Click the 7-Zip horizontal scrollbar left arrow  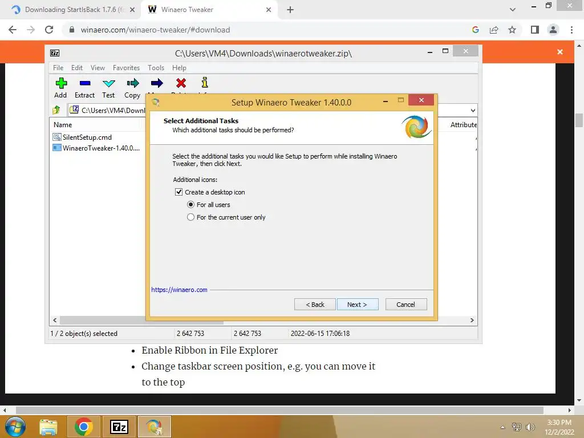click(x=55, y=321)
